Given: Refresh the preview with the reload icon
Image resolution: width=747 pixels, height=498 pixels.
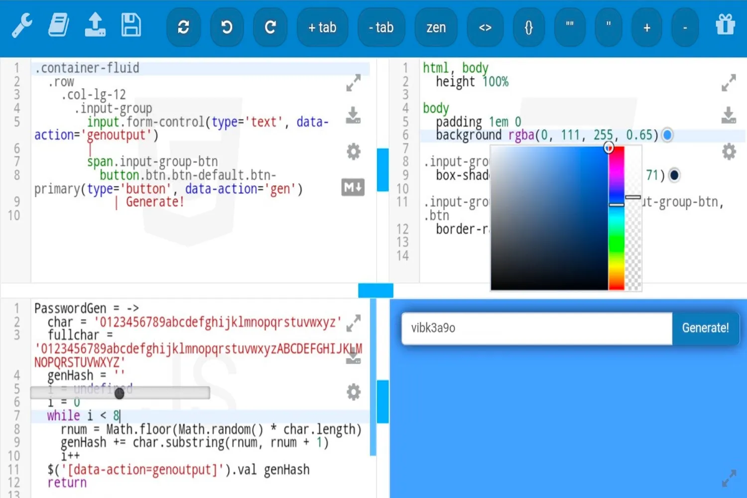Looking at the screenshot, I should coord(183,27).
